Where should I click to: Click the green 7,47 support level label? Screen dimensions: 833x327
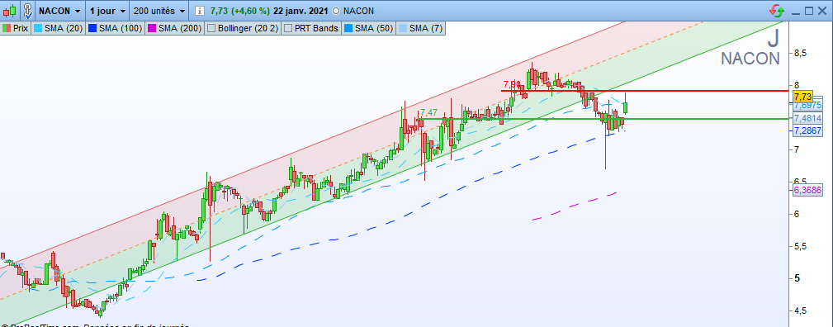pos(428,113)
